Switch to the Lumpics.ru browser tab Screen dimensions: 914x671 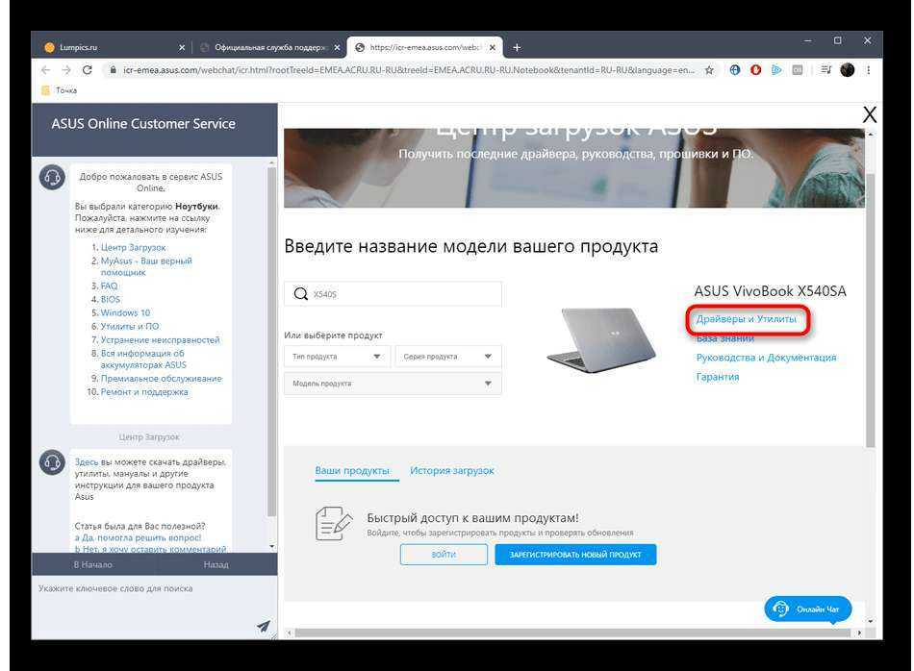click(111, 47)
